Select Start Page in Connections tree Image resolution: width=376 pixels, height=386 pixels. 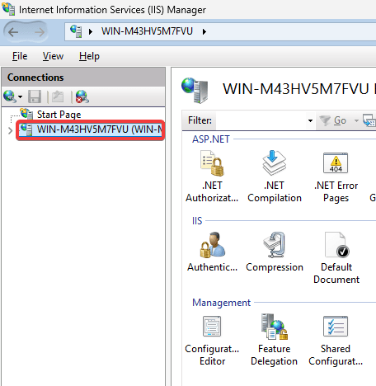tap(59, 115)
